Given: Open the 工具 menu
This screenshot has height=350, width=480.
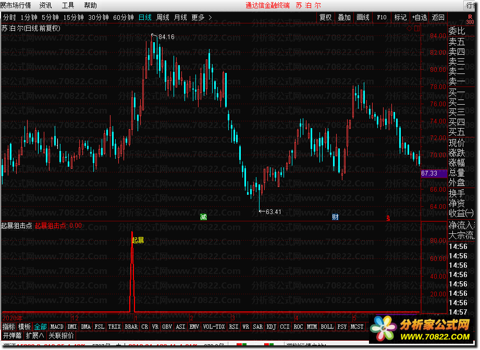Looking at the screenshot, I should (68, 5).
